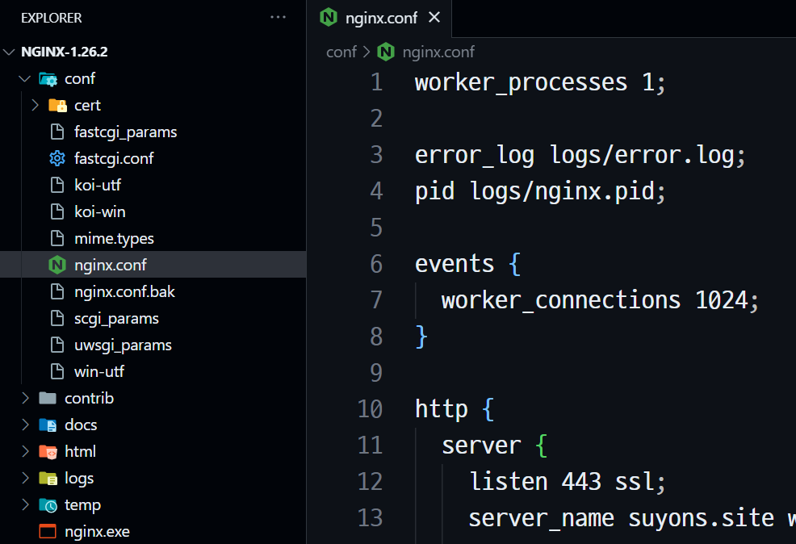796x544 pixels.
Task: Click 'logs/nginx.pid;' on line 4
Action: pyautogui.click(x=568, y=192)
